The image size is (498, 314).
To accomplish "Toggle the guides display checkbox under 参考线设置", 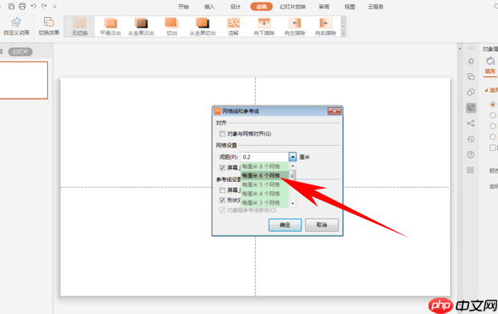I will [222, 190].
